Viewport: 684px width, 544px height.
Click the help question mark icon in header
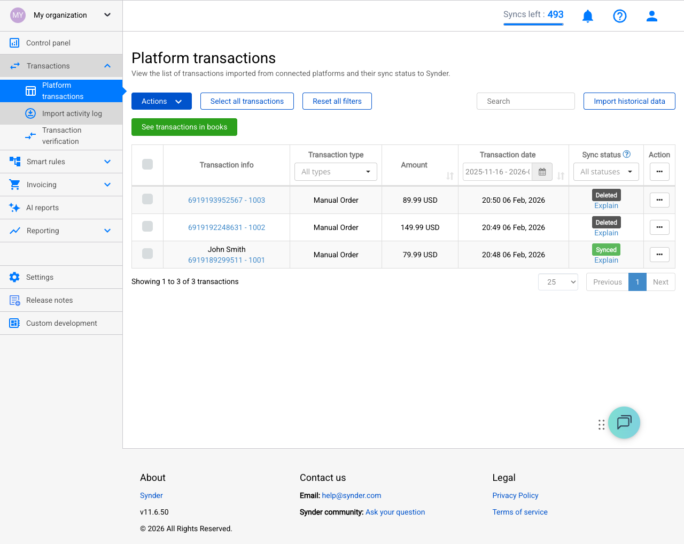click(x=619, y=16)
